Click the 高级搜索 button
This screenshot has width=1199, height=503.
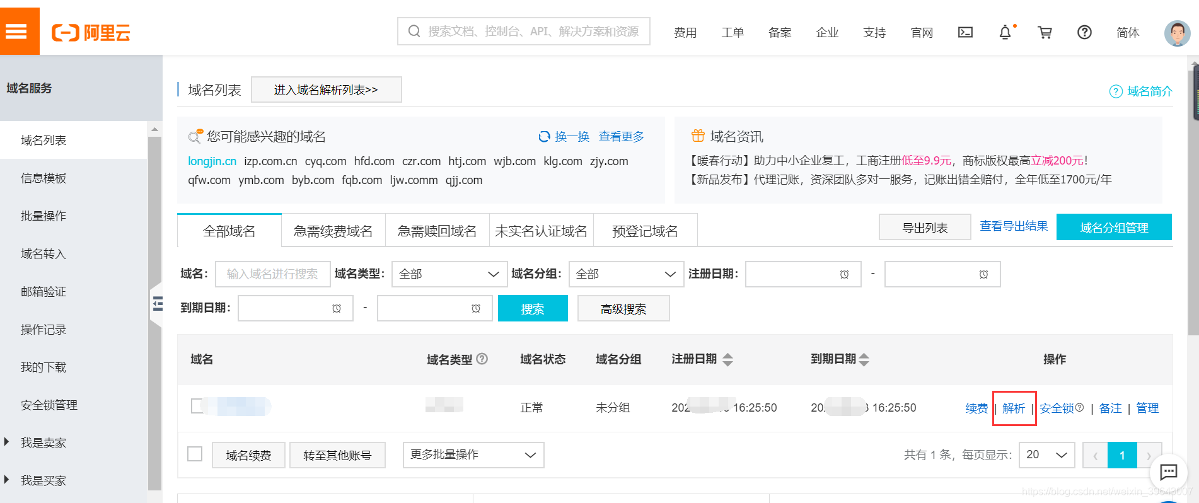point(623,308)
